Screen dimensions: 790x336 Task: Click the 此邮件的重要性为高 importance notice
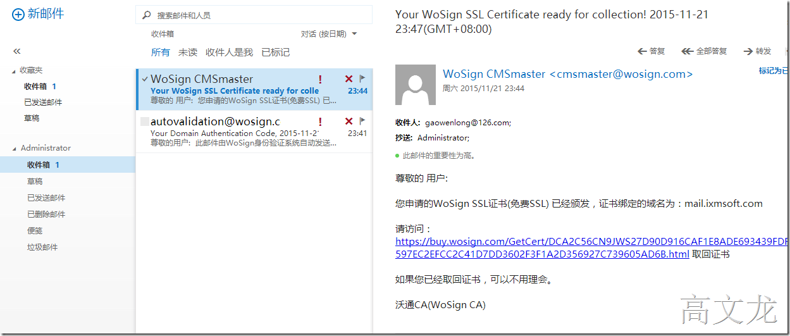pyautogui.click(x=439, y=156)
